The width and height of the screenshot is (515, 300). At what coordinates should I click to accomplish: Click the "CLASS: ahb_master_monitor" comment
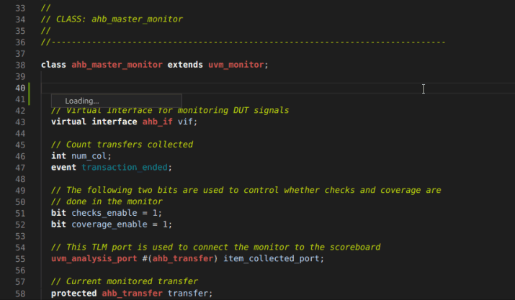click(112, 19)
